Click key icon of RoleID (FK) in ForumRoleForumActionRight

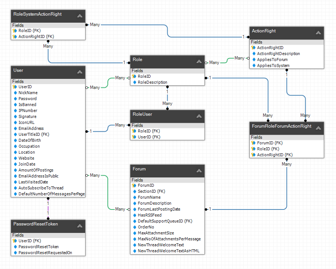[253, 149]
